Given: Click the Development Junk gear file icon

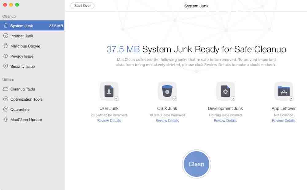Looking at the screenshot, I should [x=225, y=91].
